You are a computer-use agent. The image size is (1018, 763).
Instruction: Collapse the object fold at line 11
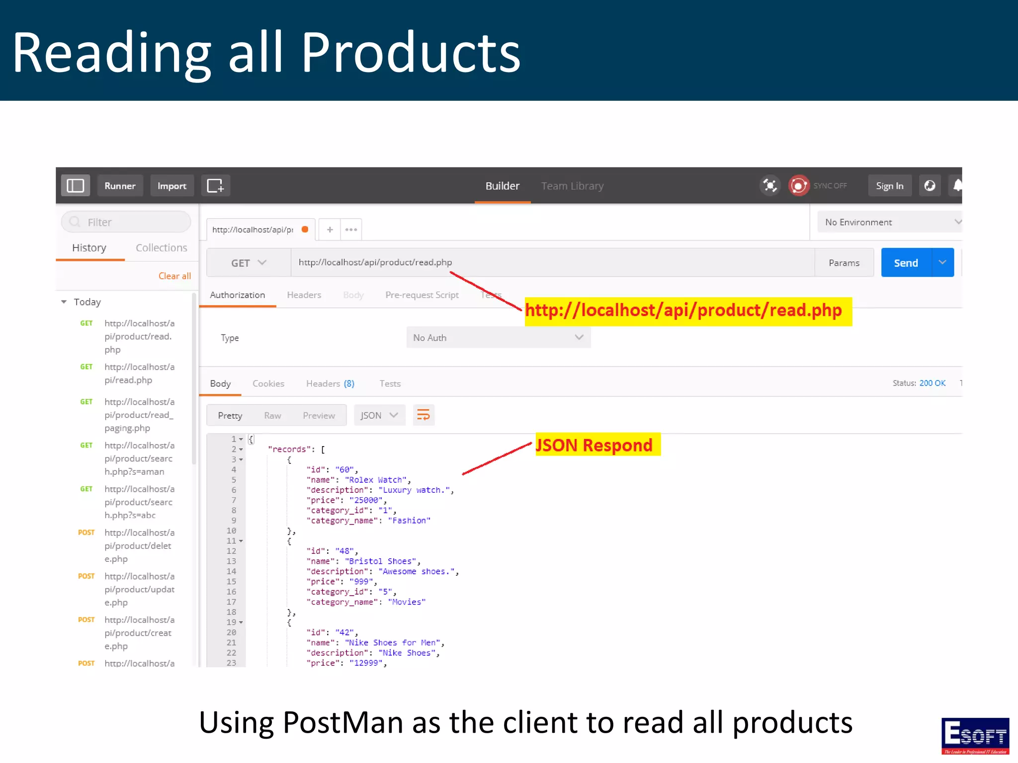click(x=241, y=541)
